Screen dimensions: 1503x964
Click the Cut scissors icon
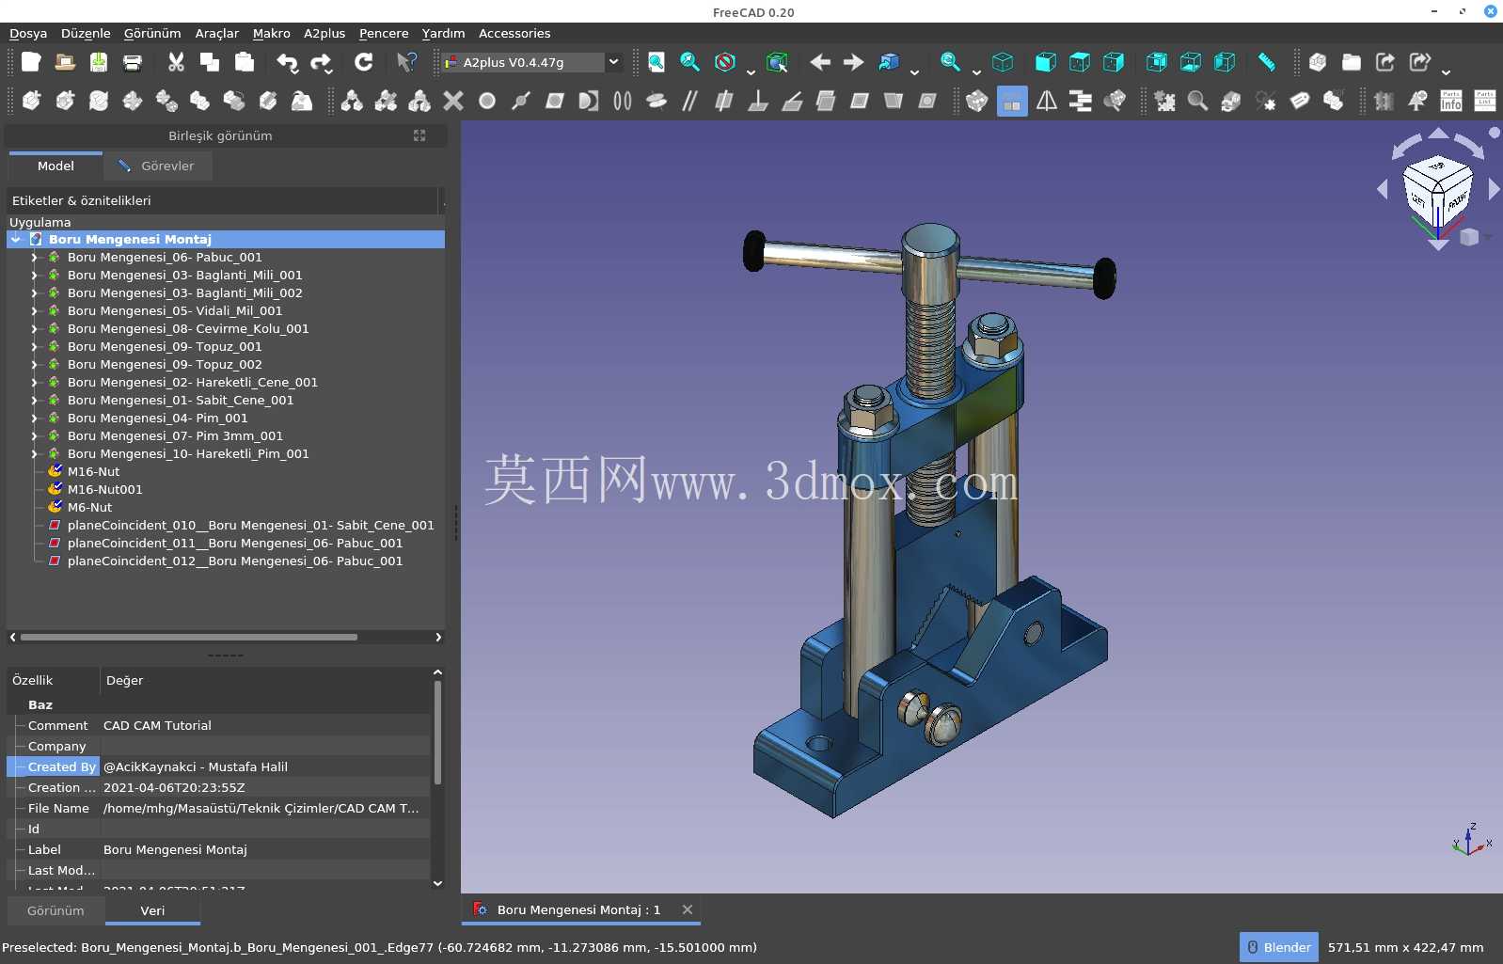pos(176,62)
